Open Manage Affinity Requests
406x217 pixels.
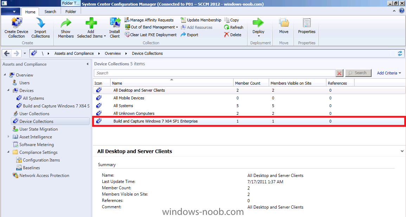(x=149, y=20)
